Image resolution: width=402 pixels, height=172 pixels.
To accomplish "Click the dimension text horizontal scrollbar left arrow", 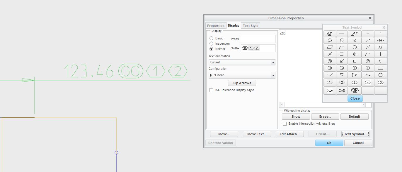I will coord(282,105).
